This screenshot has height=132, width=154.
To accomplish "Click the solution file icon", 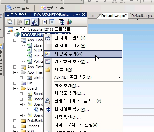I will point(11,29).
